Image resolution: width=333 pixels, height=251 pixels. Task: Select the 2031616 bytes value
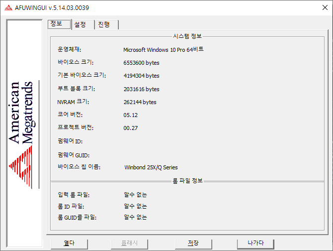click(141, 89)
